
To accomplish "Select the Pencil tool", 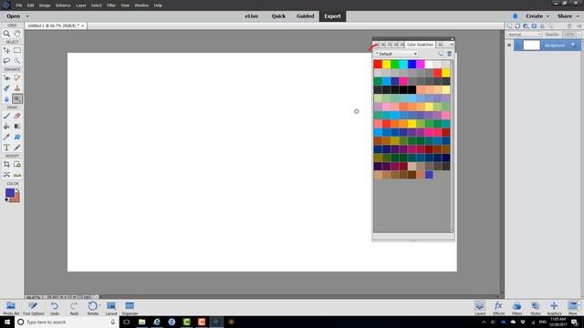I will [17, 148].
